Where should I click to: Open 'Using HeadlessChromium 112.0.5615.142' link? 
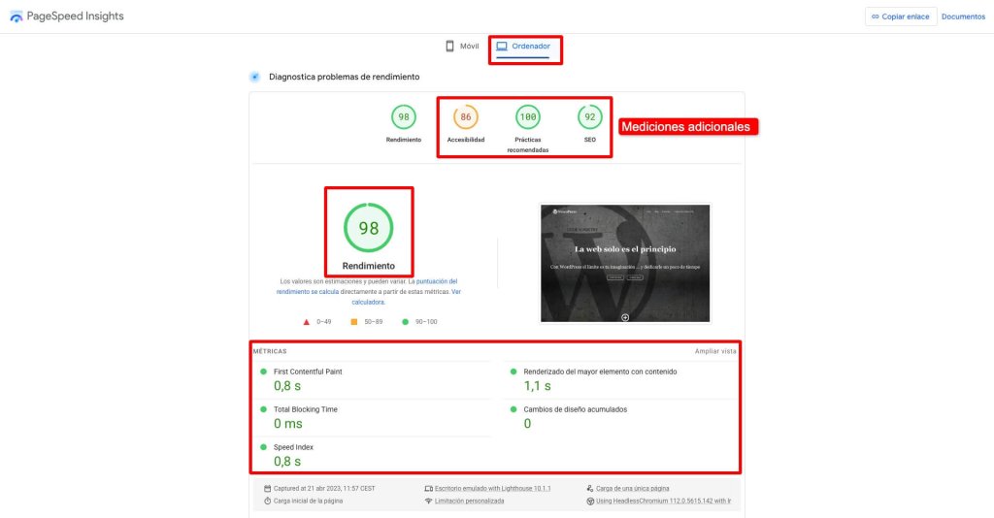(x=663, y=501)
